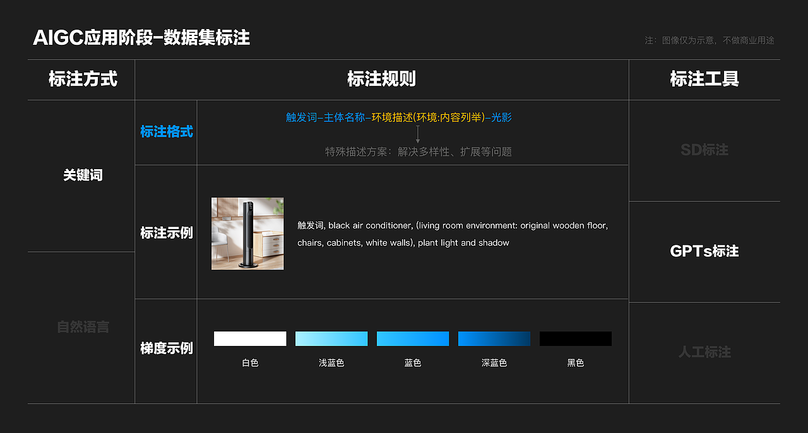Select the 浅蓝色 gradient swatch
This screenshot has width=808, height=433.
coord(331,338)
